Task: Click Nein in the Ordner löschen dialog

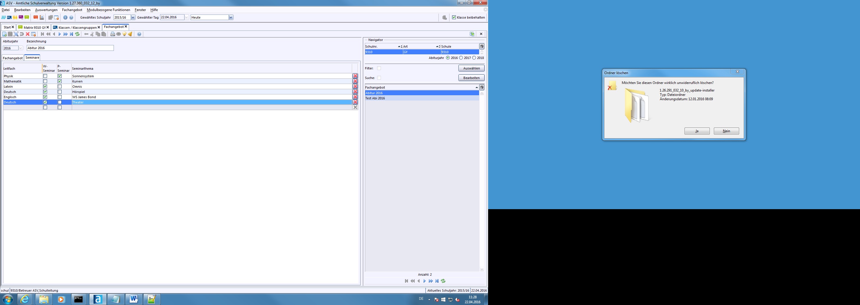Action: tap(726, 131)
